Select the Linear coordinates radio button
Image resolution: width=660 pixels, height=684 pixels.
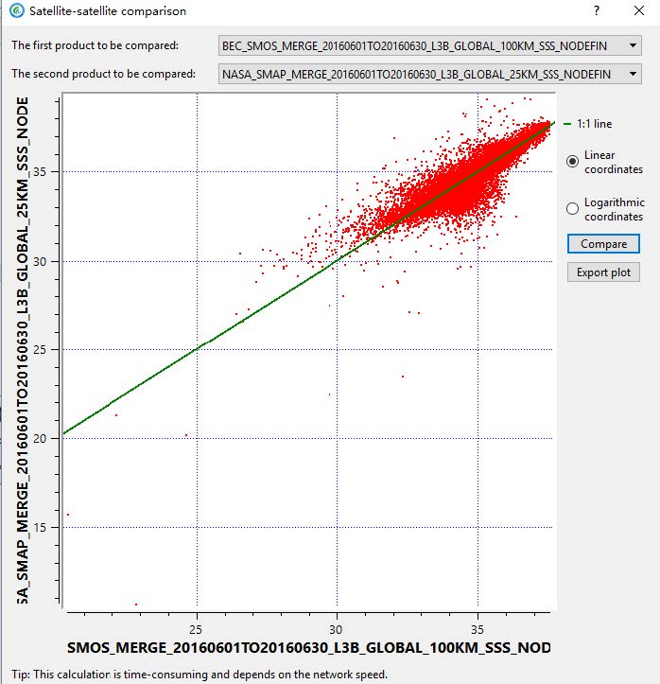coord(572,162)
